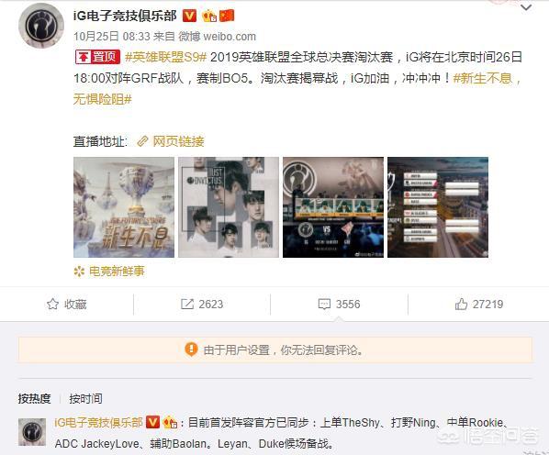Open the #英雄联盟S9# hashtag

coord(166,57)
